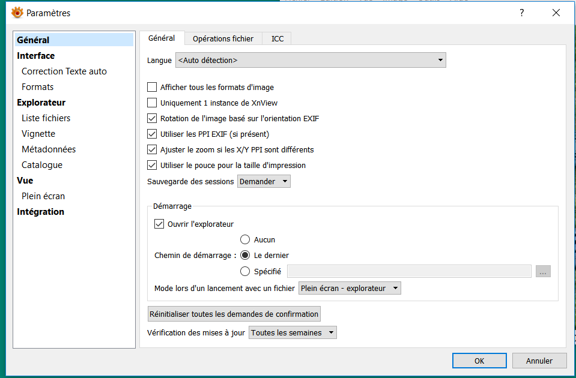
Task: Open 'Plein écran' settings in sidebar
Action: (43, 196)
